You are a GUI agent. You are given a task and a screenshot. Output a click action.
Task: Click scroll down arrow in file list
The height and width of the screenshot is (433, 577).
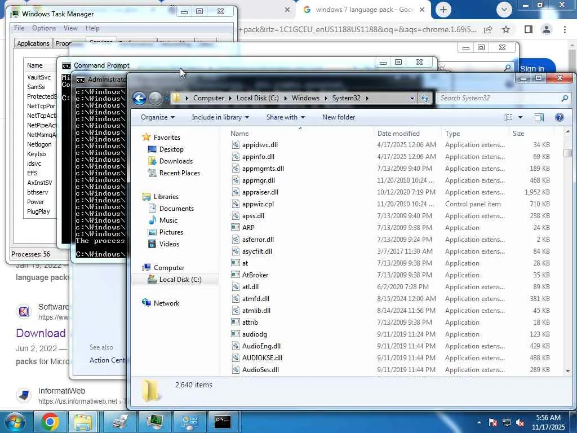[x=568, y=371]
